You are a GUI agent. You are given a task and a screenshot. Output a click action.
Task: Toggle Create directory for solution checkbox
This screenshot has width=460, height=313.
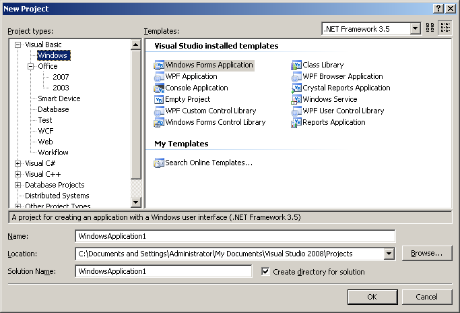point(265,272)
